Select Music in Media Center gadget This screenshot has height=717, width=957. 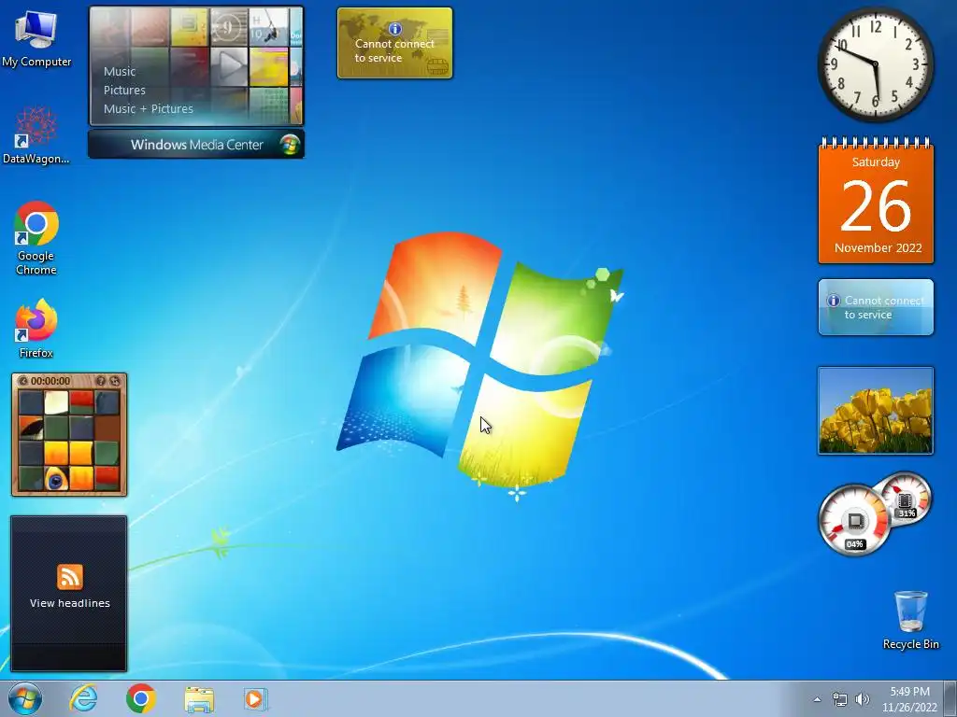120,71
